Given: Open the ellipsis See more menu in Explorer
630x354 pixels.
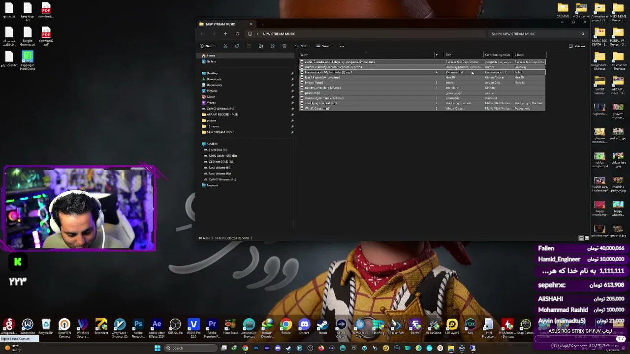Looking at the screenshot, I should (342, 46).
